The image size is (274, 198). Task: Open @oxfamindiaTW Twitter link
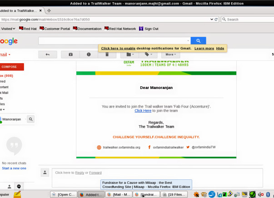click(204, 147)
